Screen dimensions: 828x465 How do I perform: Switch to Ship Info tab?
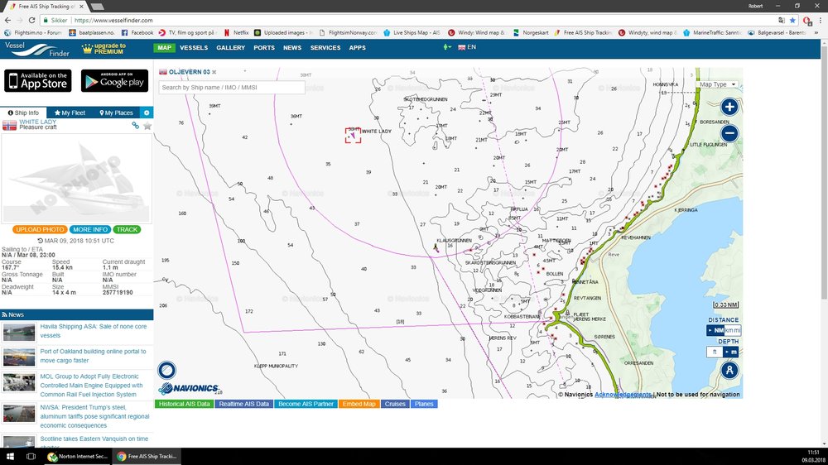[x=23, y=113]
